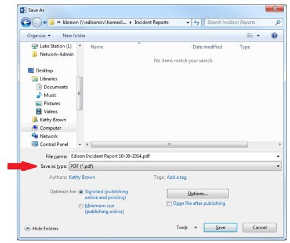The height and width of the screenshot is (243, 290).
Task: Click the navigation pane scroll up arrow
Action: [x=80, y=46]
